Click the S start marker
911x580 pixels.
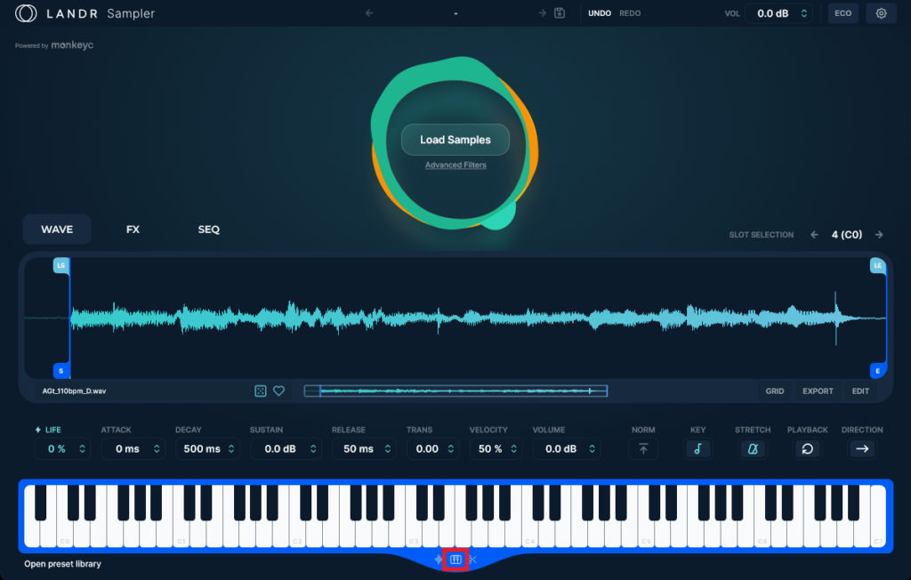tap(61, 371)
